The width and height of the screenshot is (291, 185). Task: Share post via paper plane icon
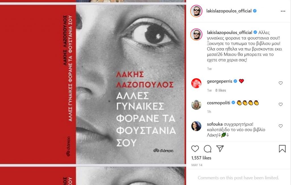220,148
